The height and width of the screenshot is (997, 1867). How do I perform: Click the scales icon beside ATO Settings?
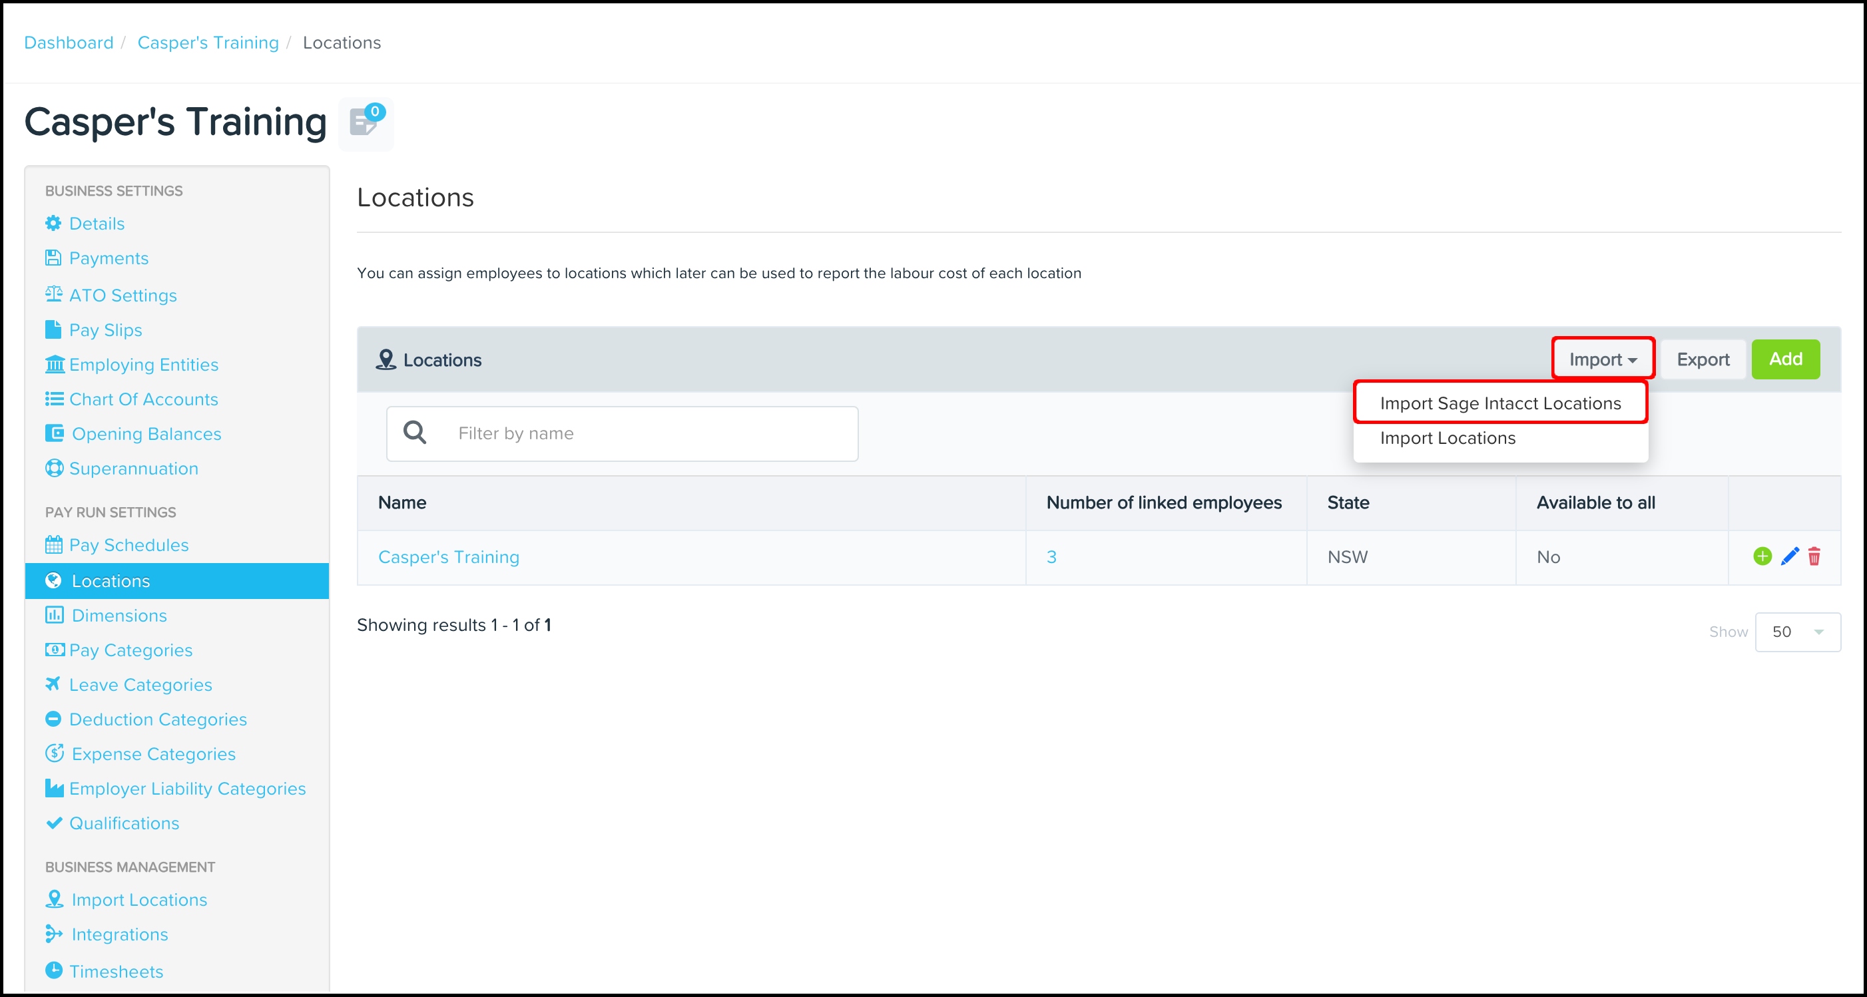pyautogui.click(x=54, y=294)
